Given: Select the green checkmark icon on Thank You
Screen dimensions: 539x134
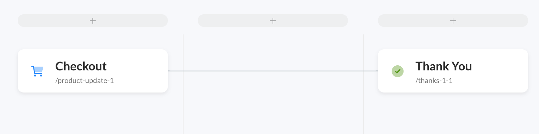Looking at the screenshot, I should [398, 71].
